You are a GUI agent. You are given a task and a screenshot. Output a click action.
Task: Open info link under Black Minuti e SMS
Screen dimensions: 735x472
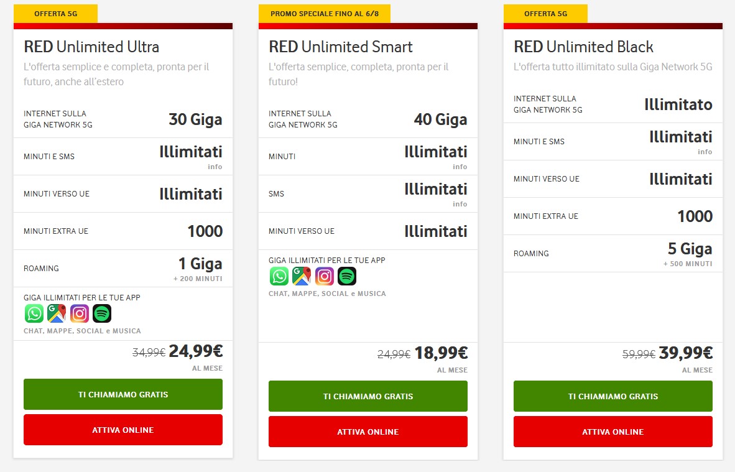[x=705, y=152]
